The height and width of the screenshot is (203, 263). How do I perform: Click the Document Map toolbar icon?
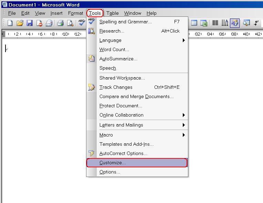[x=246, y=23]
